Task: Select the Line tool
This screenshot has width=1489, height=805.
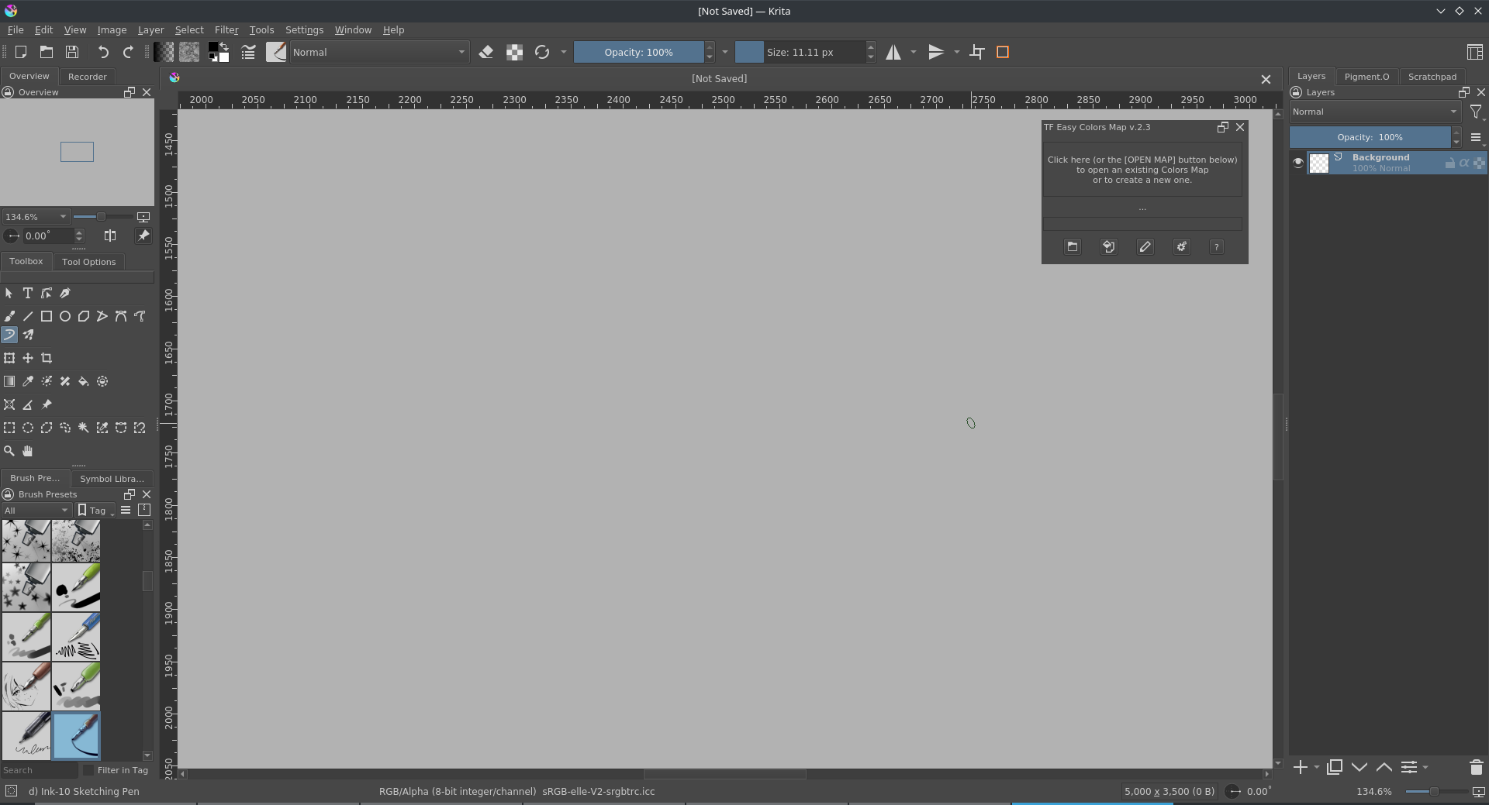Action: 28,316
